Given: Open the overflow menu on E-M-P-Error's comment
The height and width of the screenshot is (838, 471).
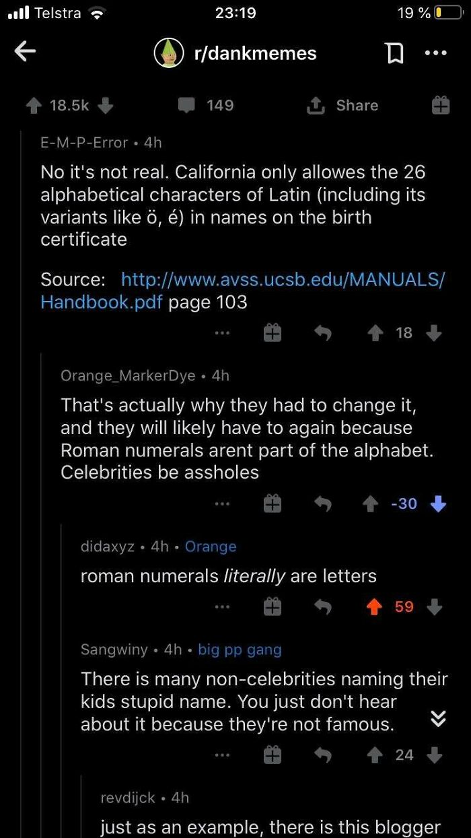Looking at the screenshot, I should tap(222, 333).
